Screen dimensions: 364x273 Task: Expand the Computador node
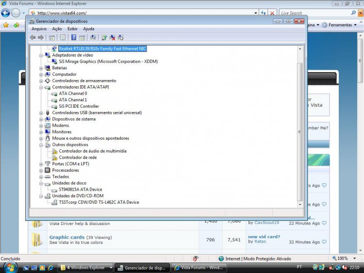tap(41, 75)
